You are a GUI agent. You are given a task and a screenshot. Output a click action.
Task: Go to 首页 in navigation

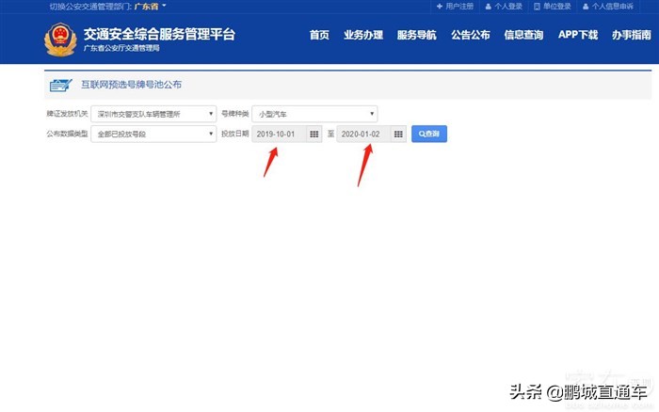(x=319, y=35)
